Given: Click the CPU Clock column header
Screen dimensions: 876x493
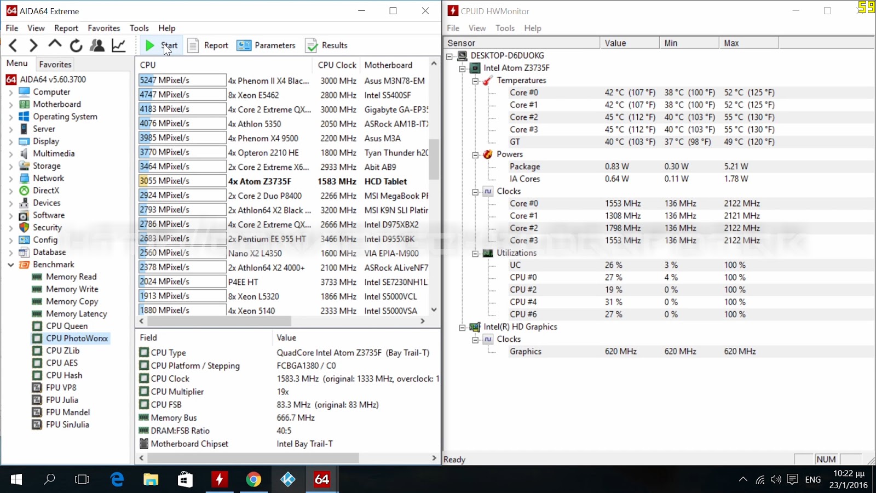Looking at the screenshot, I should click(x=337, y=65).
